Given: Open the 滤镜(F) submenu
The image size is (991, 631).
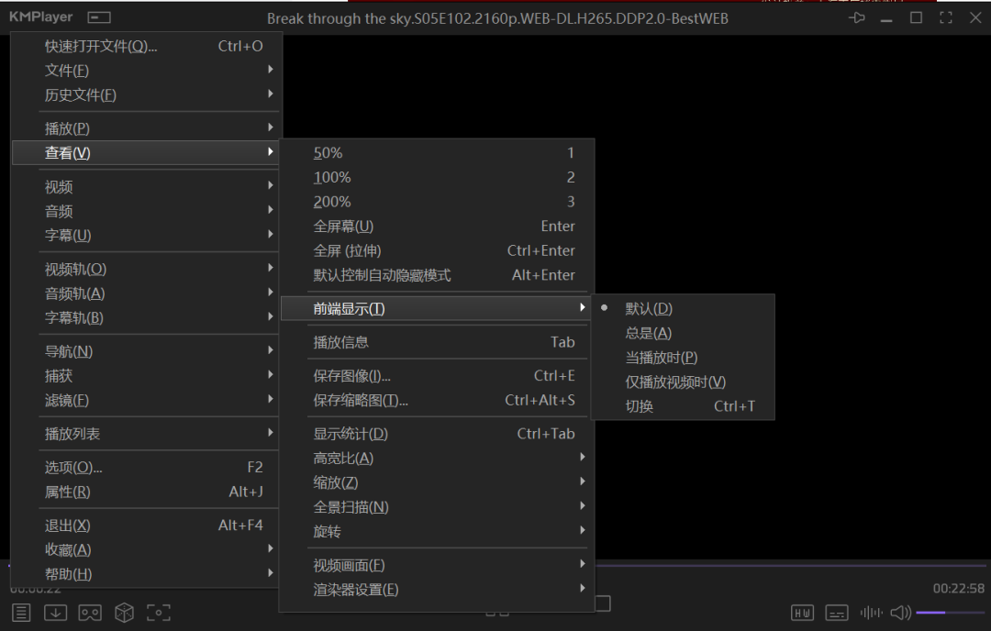Looking at the screenshot, I should click(x=145, y=401).
